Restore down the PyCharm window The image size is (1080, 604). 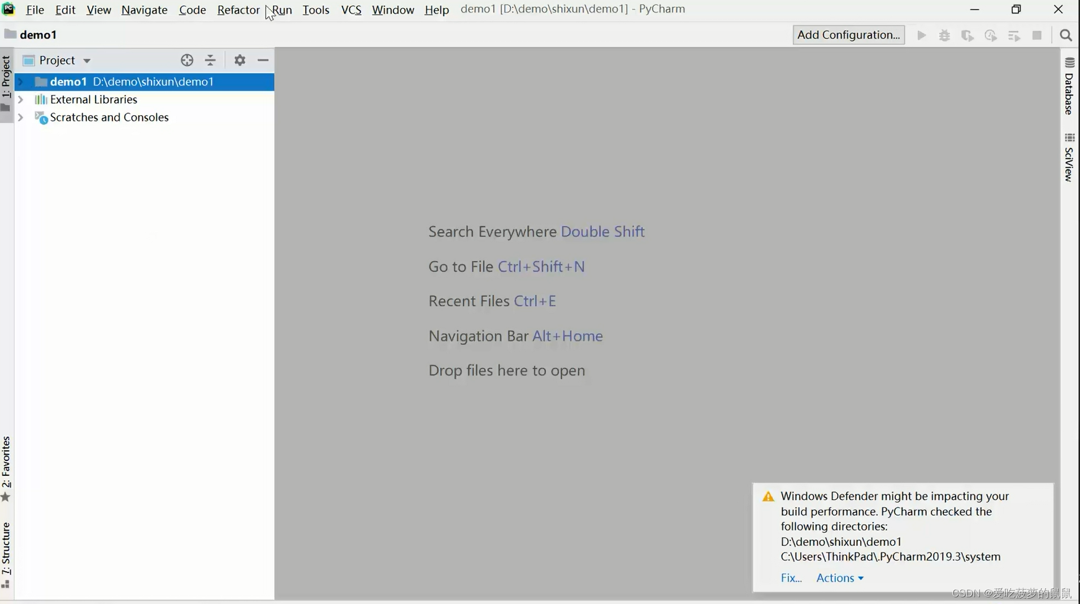[x=1016, y=9]
